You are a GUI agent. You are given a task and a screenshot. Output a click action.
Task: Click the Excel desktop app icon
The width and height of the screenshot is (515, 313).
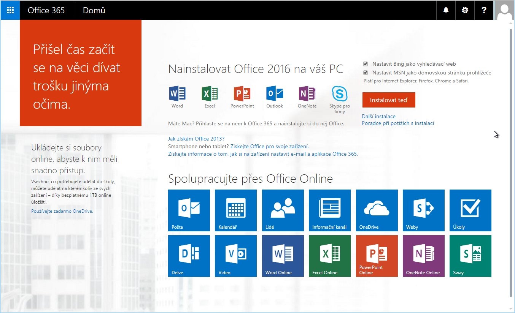(210, 93)
